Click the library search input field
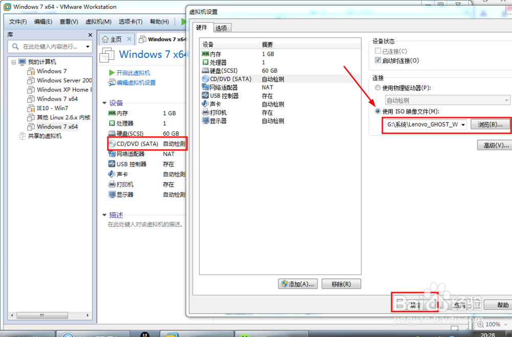Image resolution: width=512 pixels, height=337 pixels. 50,47
